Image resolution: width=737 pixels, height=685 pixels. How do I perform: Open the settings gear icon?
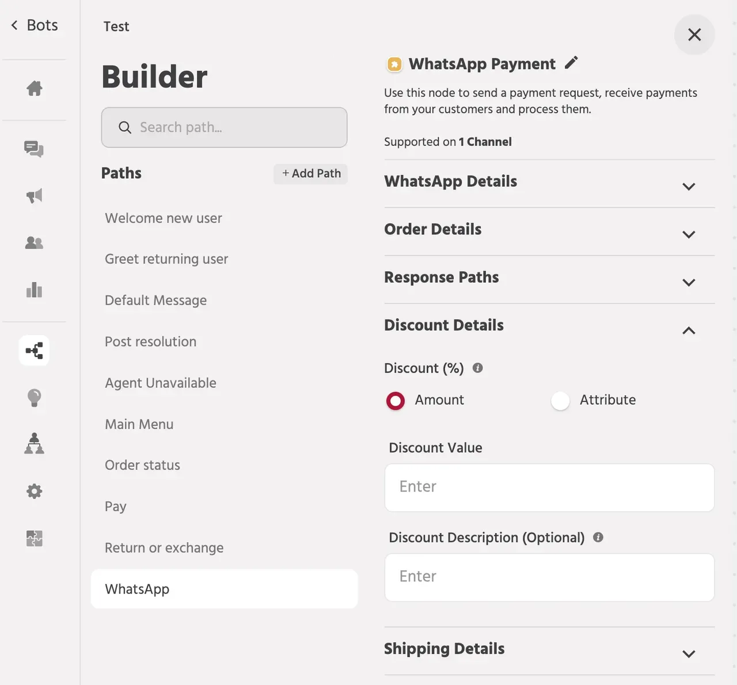pyautogui.click(x=34, y=491)
